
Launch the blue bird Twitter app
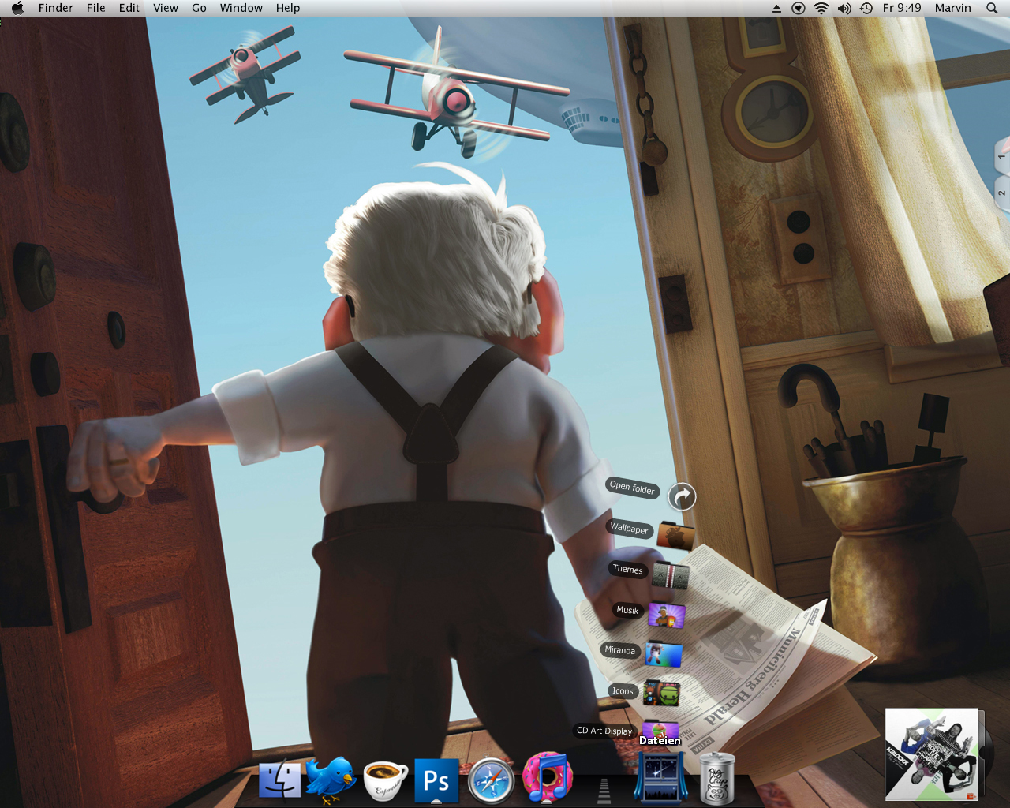(331, 779)
